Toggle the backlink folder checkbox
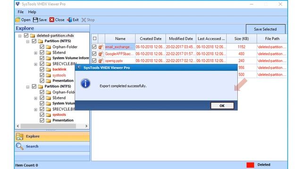This screenshot has height=169, width=302. click(42, 69)
